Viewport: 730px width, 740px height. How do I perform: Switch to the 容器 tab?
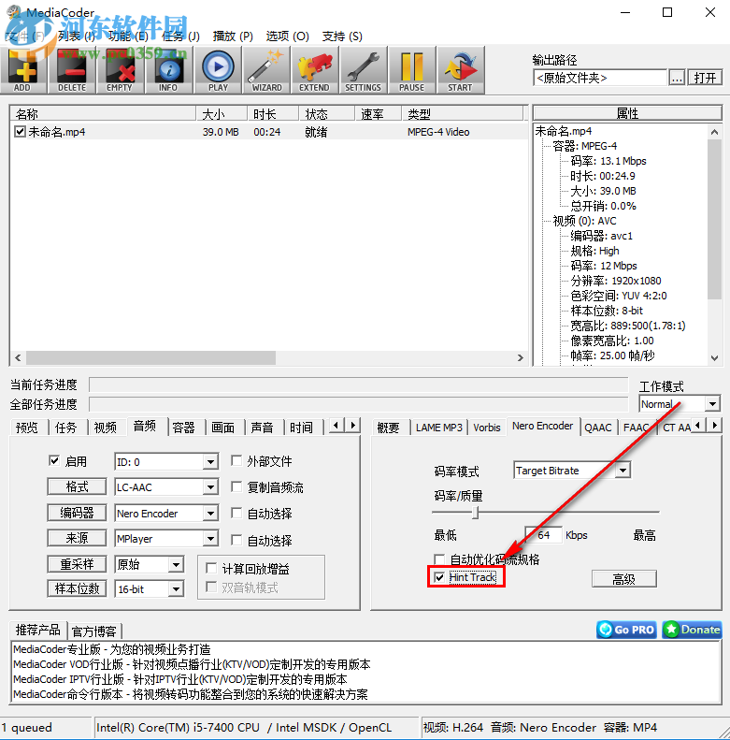point(183,428)
